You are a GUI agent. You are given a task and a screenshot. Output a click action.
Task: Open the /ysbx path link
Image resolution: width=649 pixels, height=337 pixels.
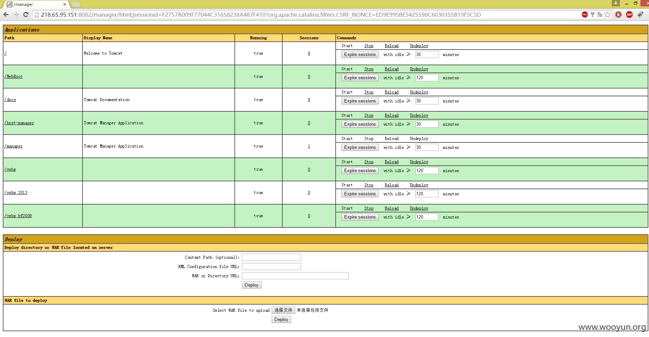[x=10, y=169]
